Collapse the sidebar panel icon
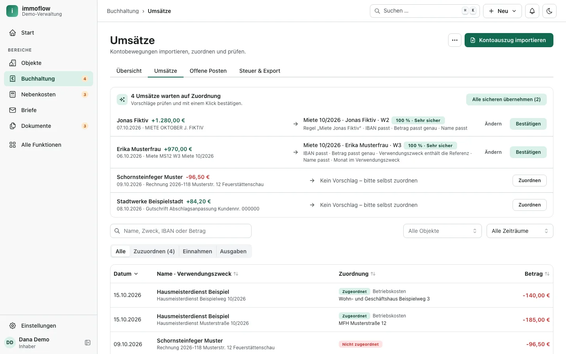Viewport: 566px width, 354px height. click(x=88, y=343)
